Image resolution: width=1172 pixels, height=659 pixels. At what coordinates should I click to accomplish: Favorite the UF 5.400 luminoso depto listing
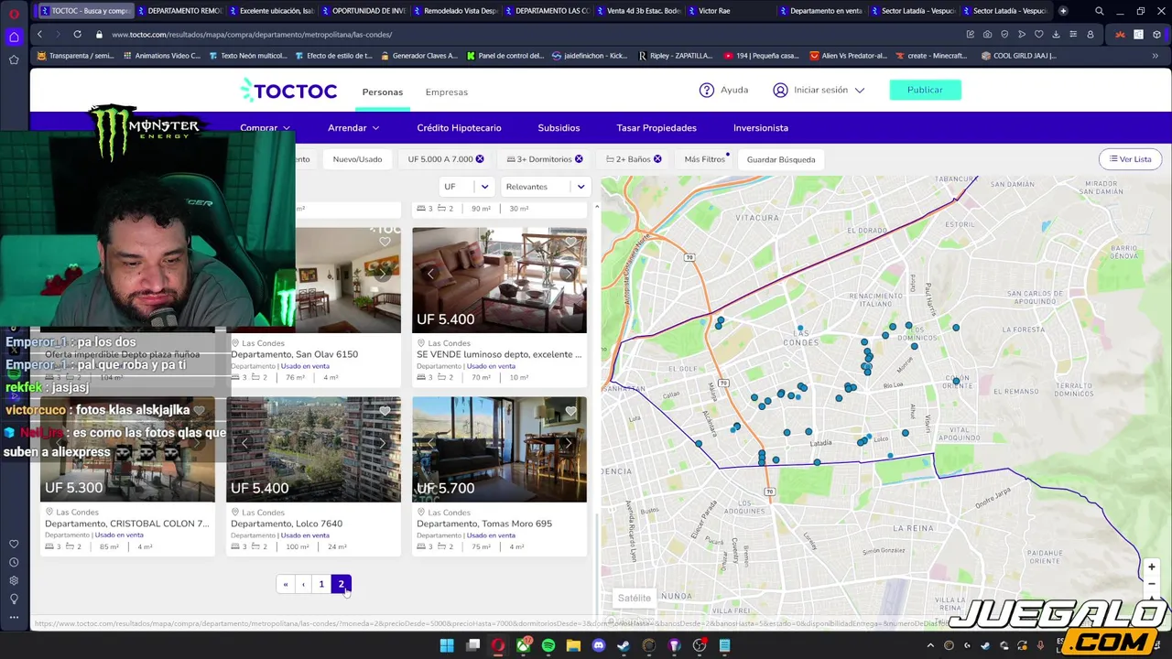[x=571, y=243]
